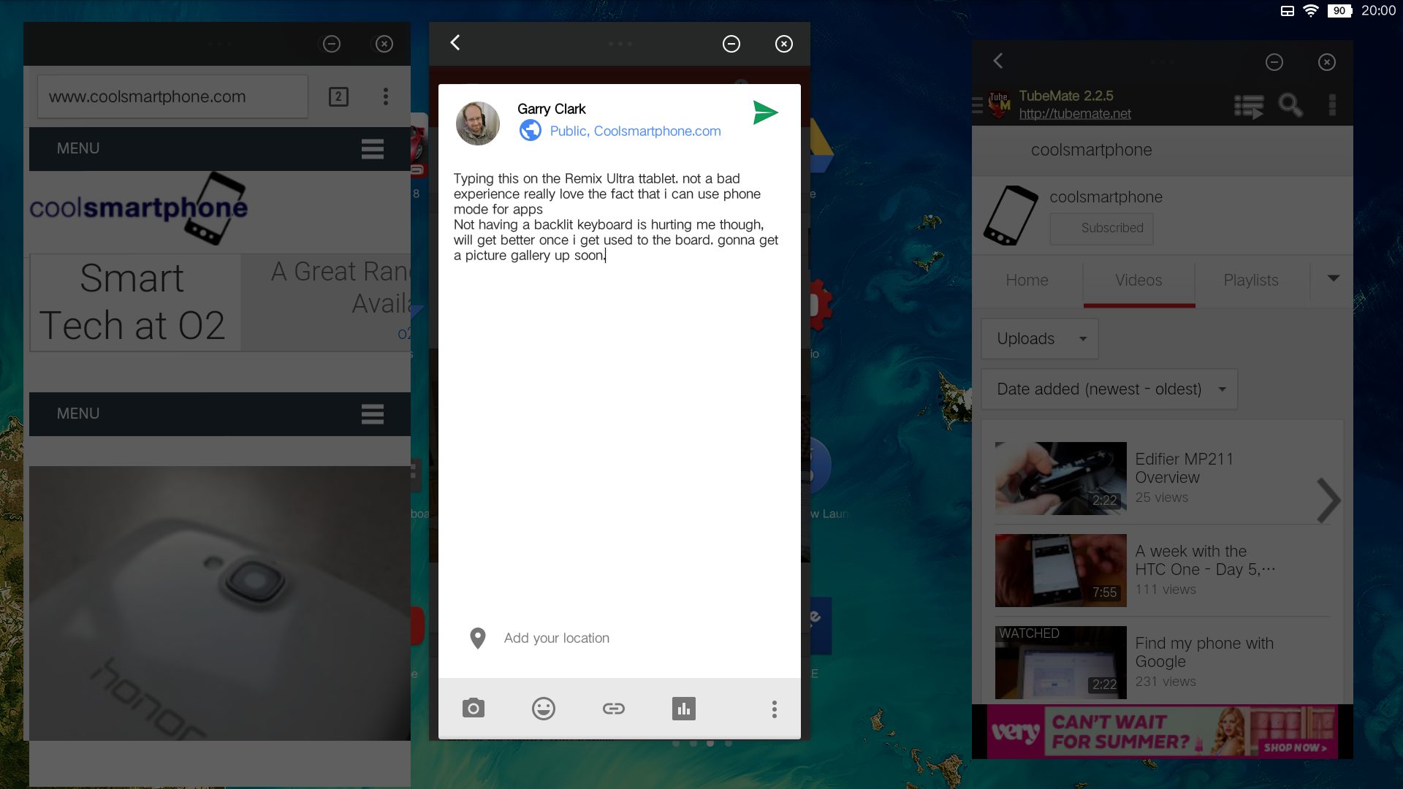The width and height of the screenshot is (1403, 789).
Task: Open the Playlists tab
Action: click(x=1251, y=281)
